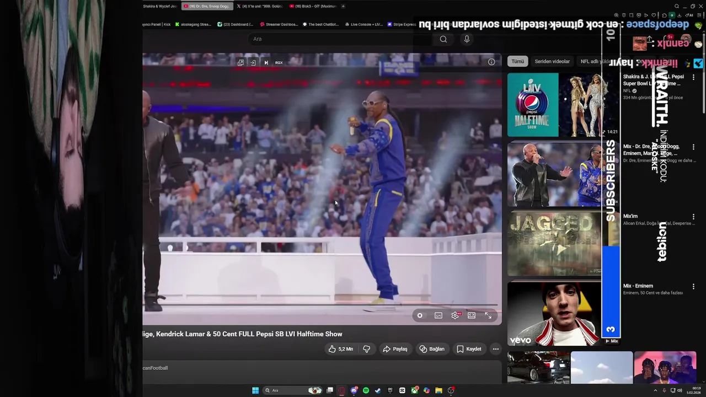
Task: Open the aloskegang Stream bookmark
Action: click(194, 24)
